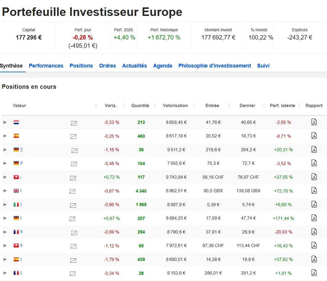327x281 pixels.
Task: Open PDF report for the +6,60 % position
Action: coord(314,204)
